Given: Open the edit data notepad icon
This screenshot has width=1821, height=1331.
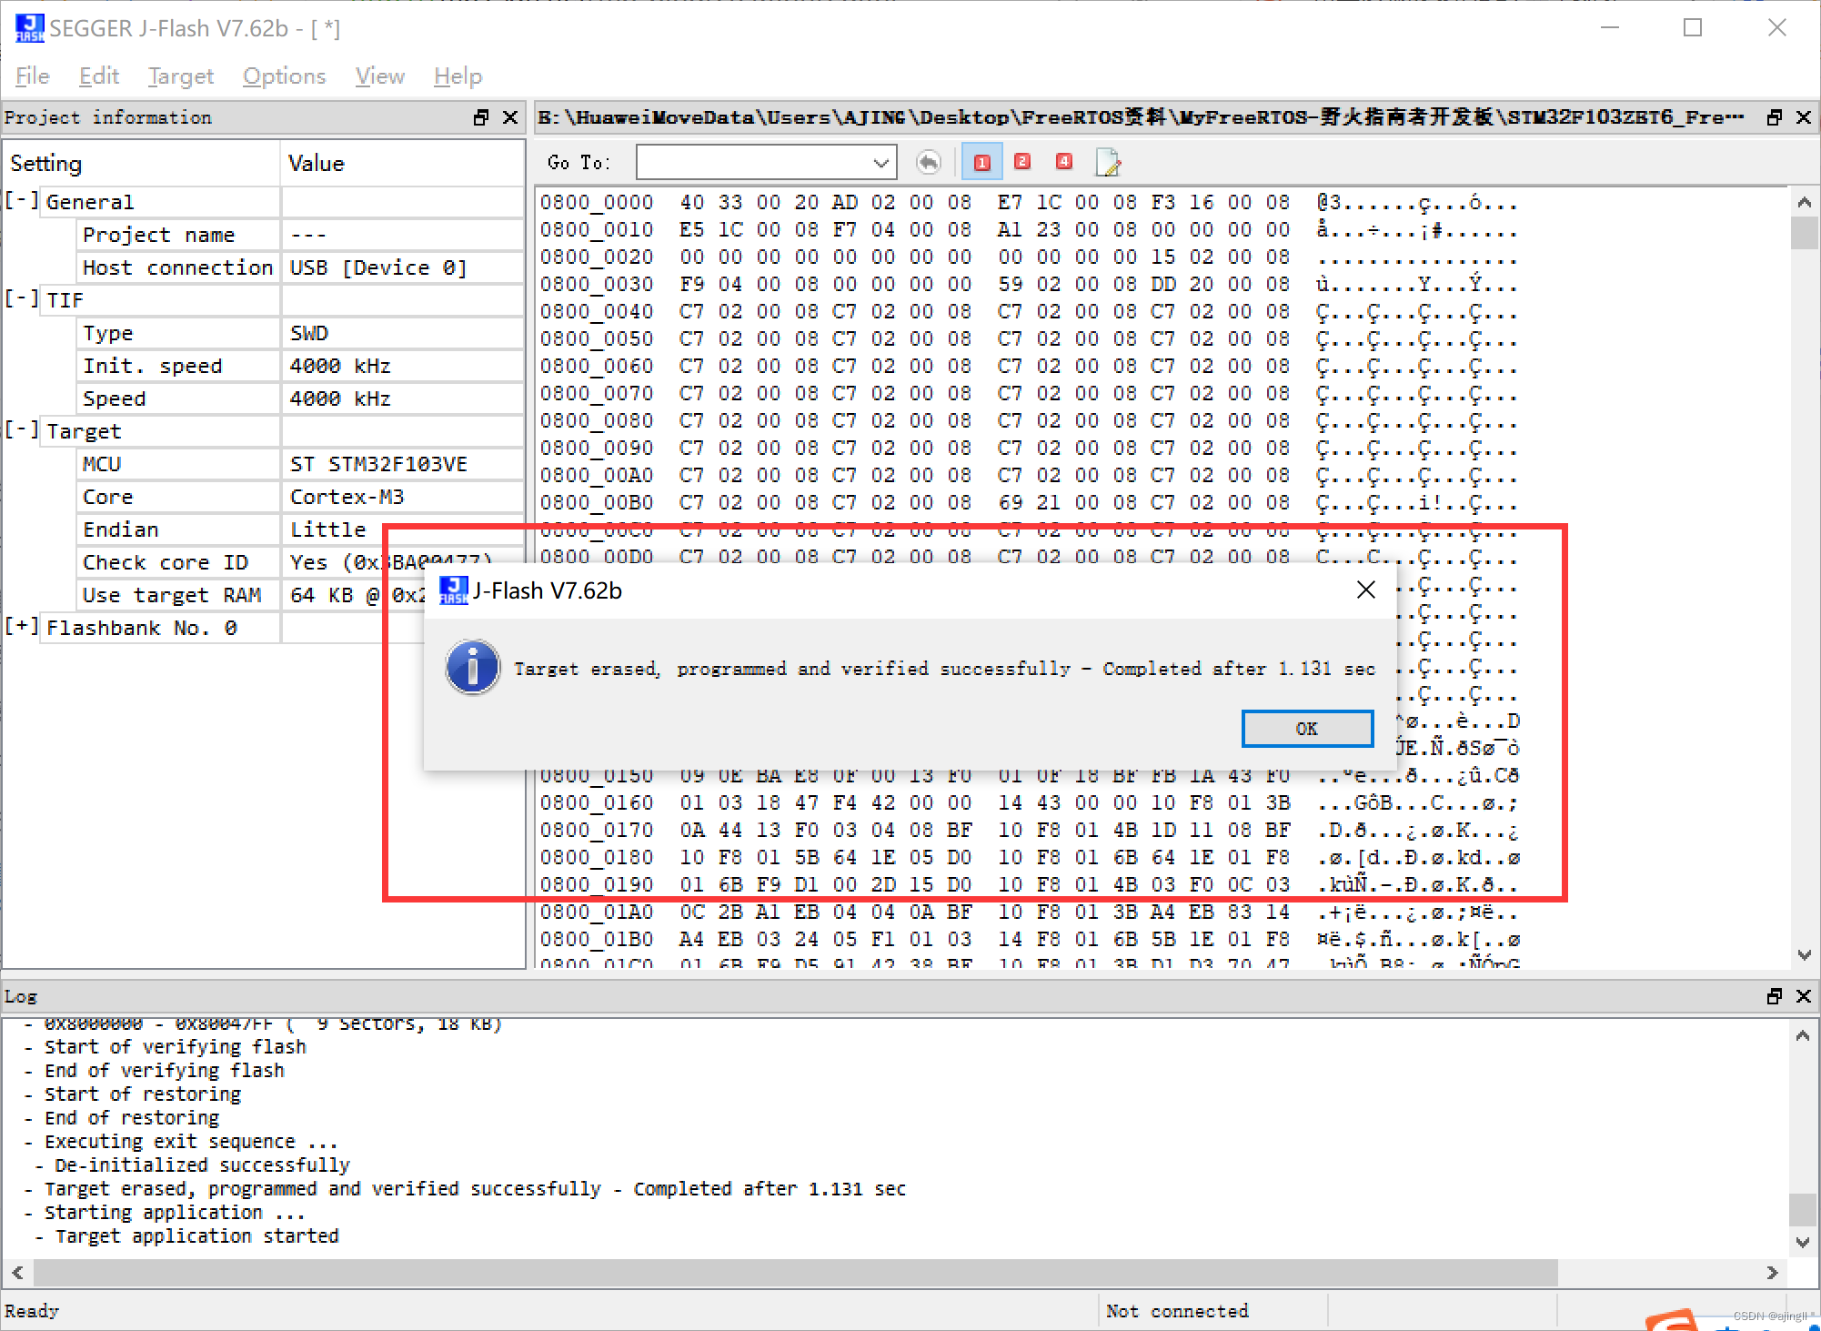Looking at the screenshot, I should tap(1107, 161).
